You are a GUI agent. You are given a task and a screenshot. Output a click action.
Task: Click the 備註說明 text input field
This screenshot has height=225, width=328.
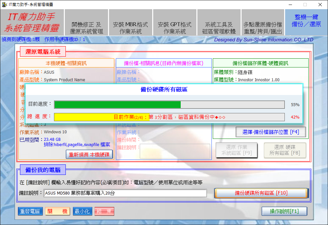(125, 193)
